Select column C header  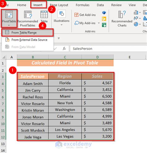pos(65,57)
